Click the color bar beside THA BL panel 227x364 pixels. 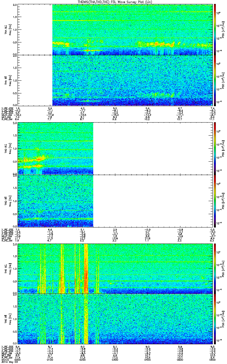click(215, 29)
